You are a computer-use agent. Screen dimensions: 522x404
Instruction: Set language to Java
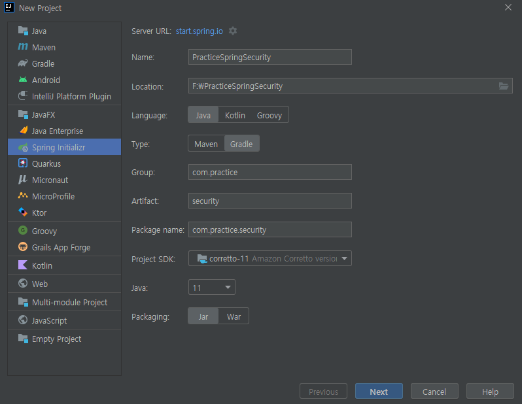click(203, 115)
